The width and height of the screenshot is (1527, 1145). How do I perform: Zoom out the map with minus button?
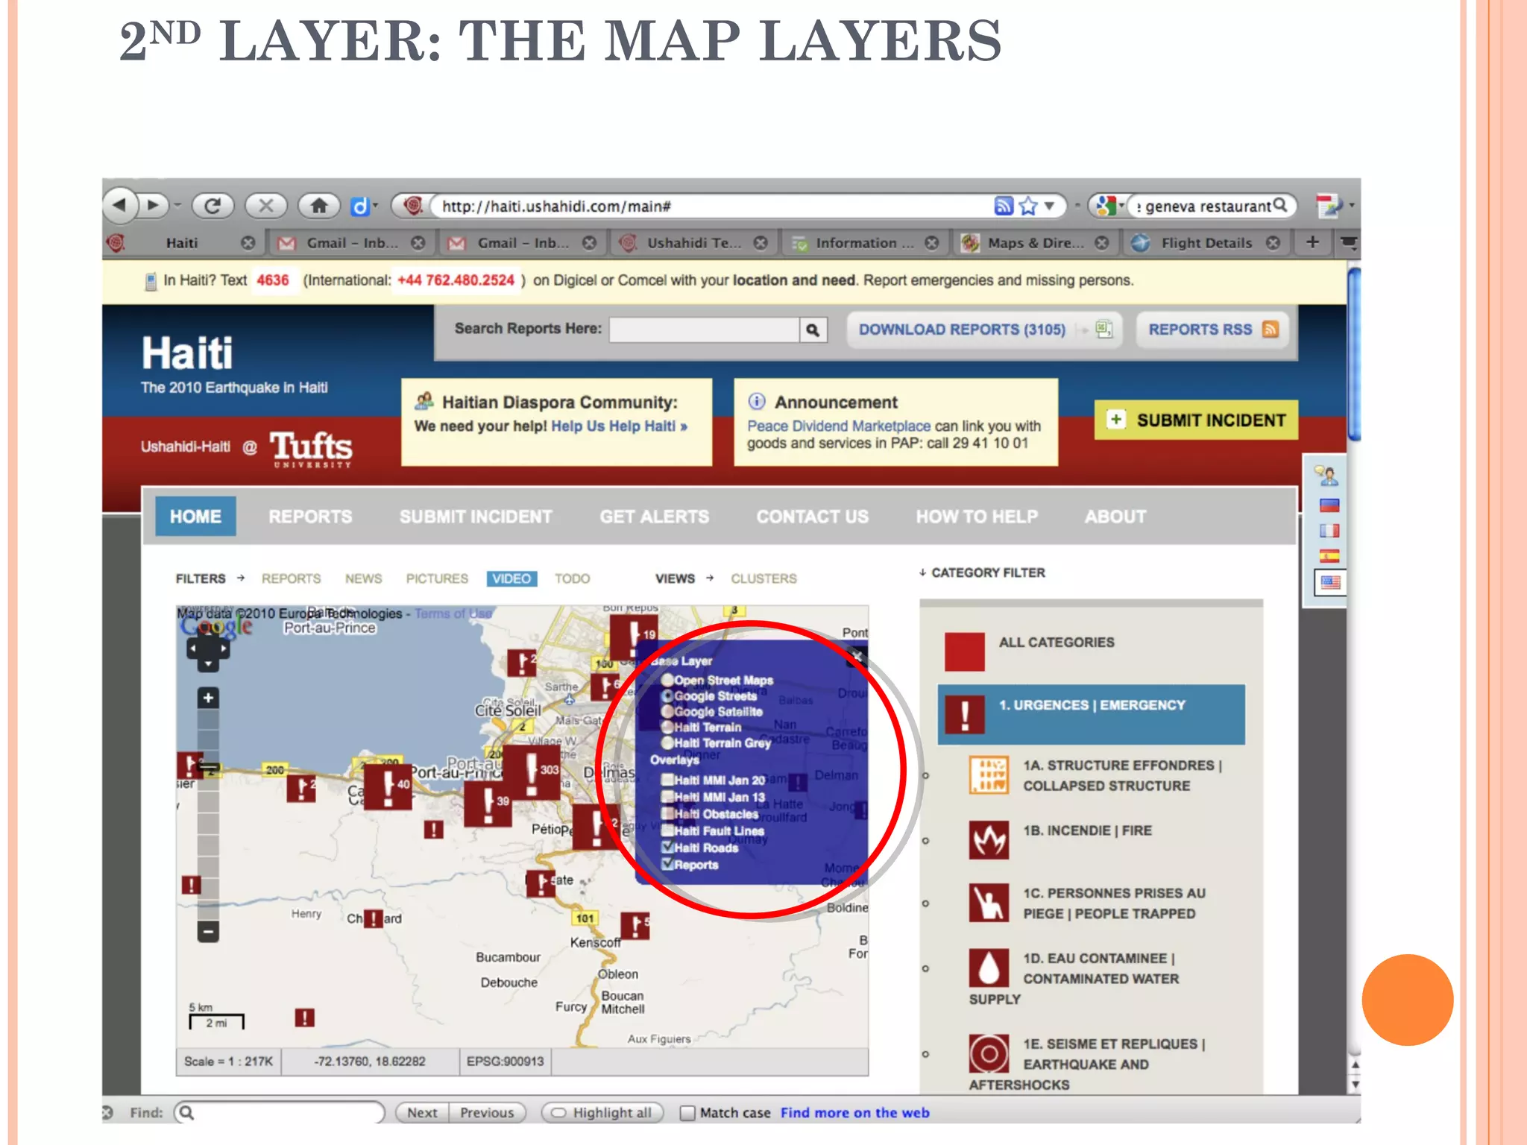point(208,931)
